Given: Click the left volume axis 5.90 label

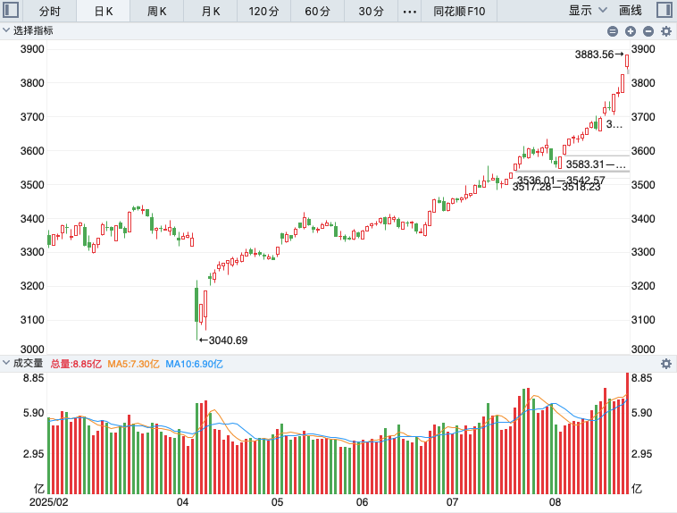Looking at the screenshot, I should (x=33, y=413).
